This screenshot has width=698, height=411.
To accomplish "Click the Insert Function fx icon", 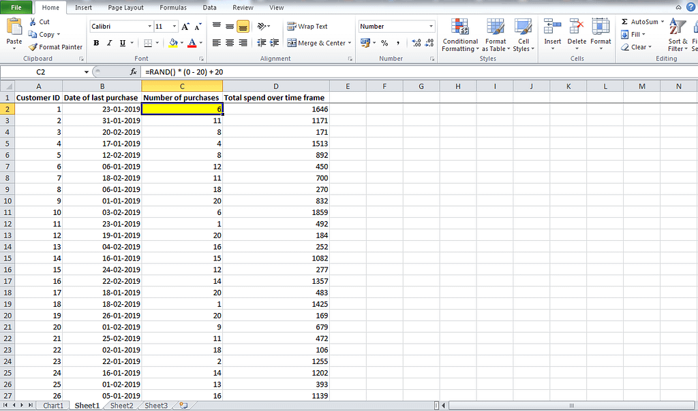I will tap(134, 71).
